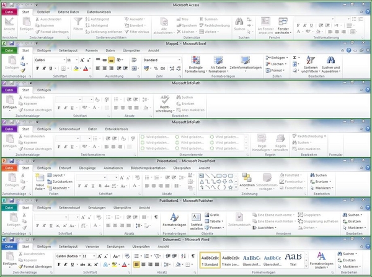Click Sortieren und Filtern in Excel
Image resolution: width=372 pixels, height=277 pixels.
311,65
